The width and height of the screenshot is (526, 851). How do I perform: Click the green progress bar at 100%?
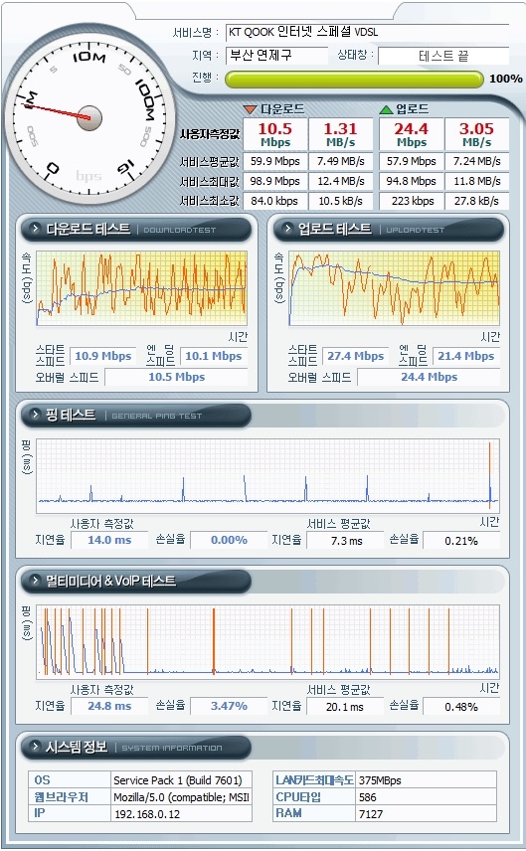coord(354,79)
